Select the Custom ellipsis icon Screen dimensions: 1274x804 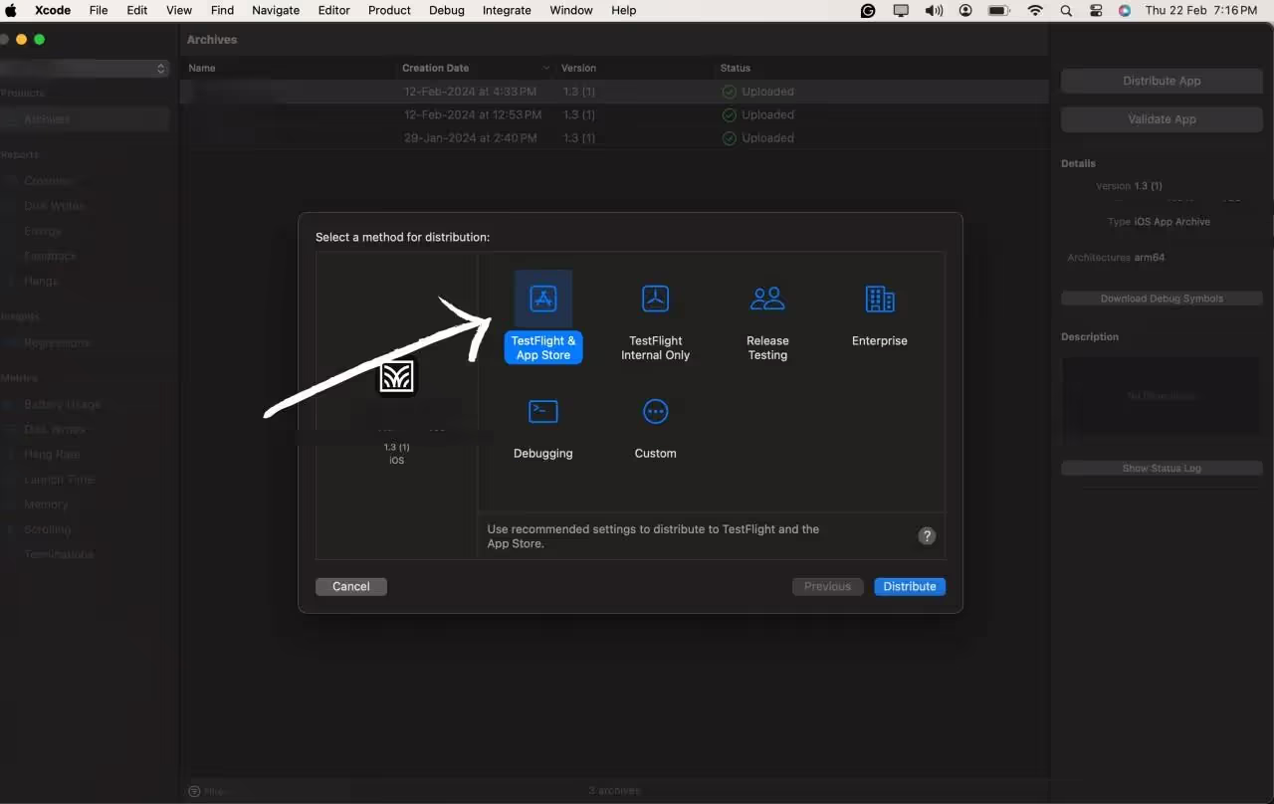tap(655, 411)
